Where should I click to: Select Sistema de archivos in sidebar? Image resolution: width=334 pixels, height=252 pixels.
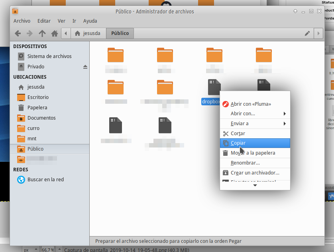click(x=49, y=56)
